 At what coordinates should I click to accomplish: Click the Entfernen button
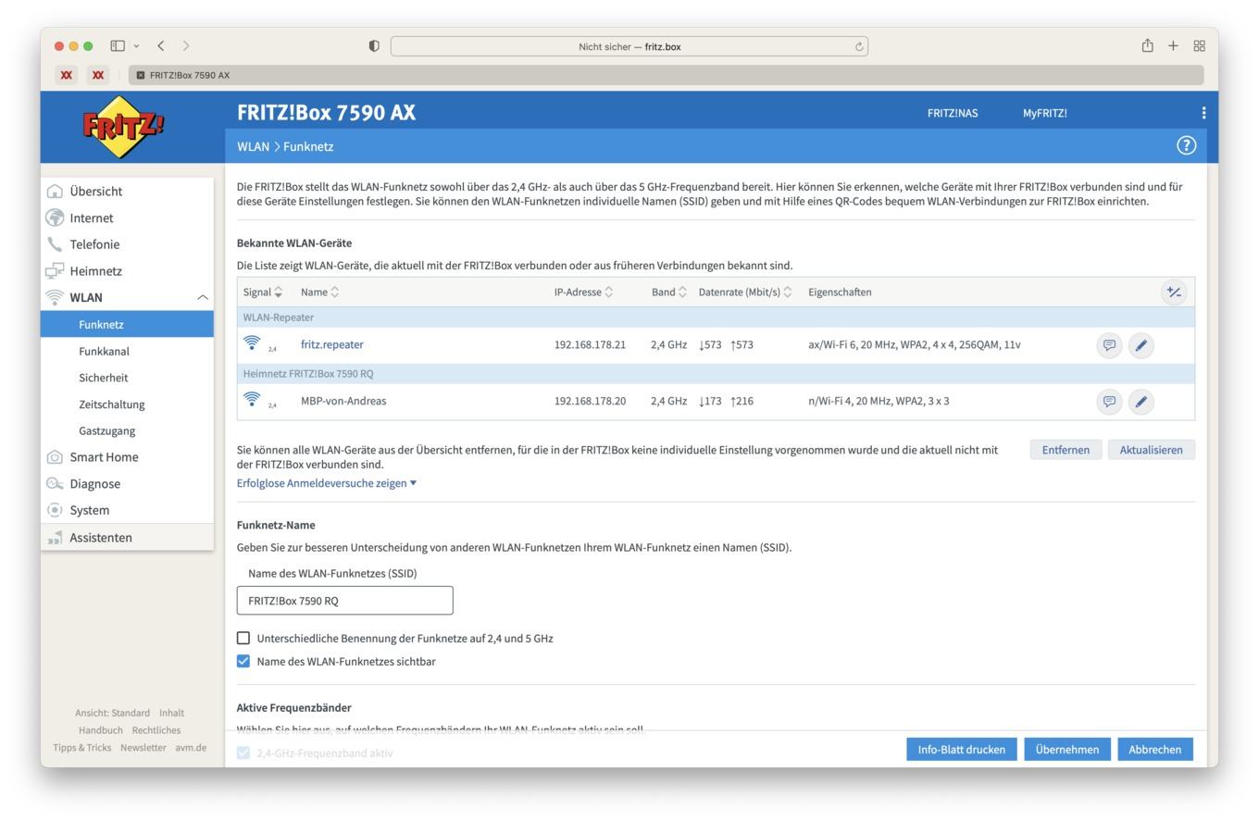tap(1066, 450)
